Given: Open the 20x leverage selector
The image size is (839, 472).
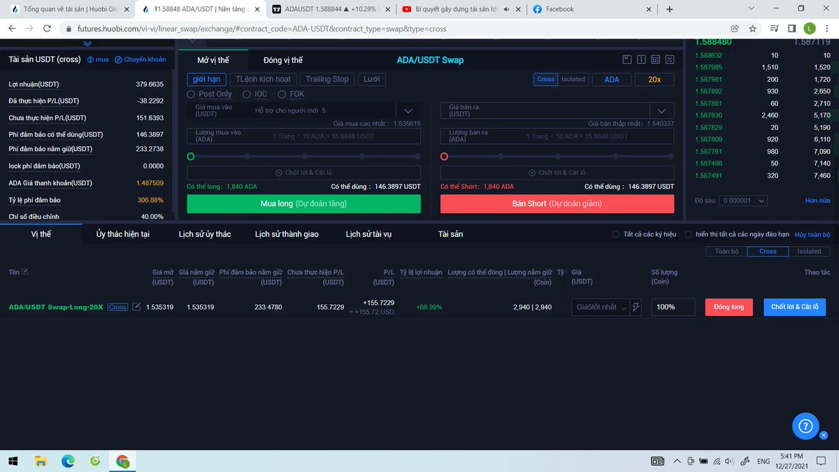Looking at the screenshot, I should pos(654,79).
